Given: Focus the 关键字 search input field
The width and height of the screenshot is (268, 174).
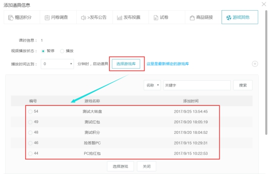Looking at the screenshot, I should point(197,85).
